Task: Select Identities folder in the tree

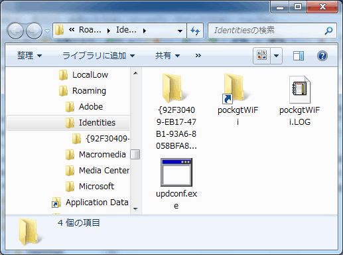Action: tap(98, 123)
